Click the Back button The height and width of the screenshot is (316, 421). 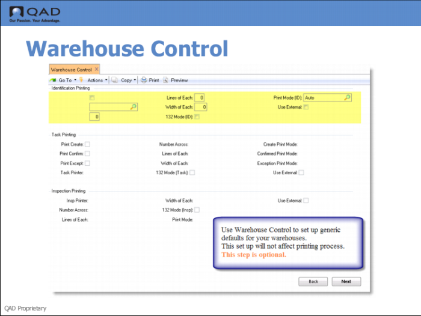tap(313, 281)
